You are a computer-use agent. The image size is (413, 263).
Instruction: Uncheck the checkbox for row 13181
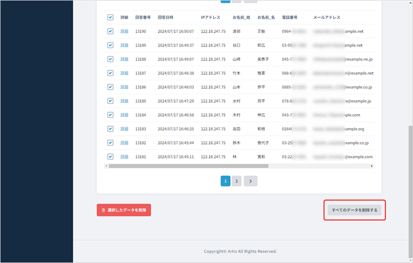[110, 157]
